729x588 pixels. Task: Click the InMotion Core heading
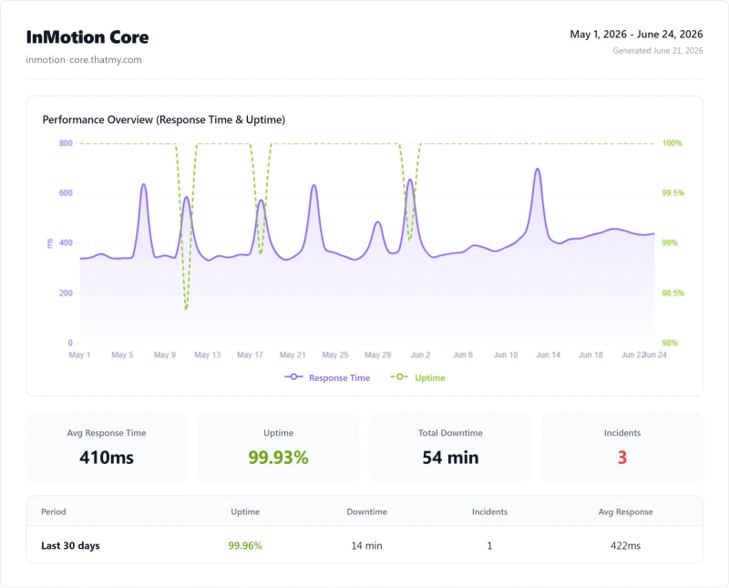tap(87, 37)
